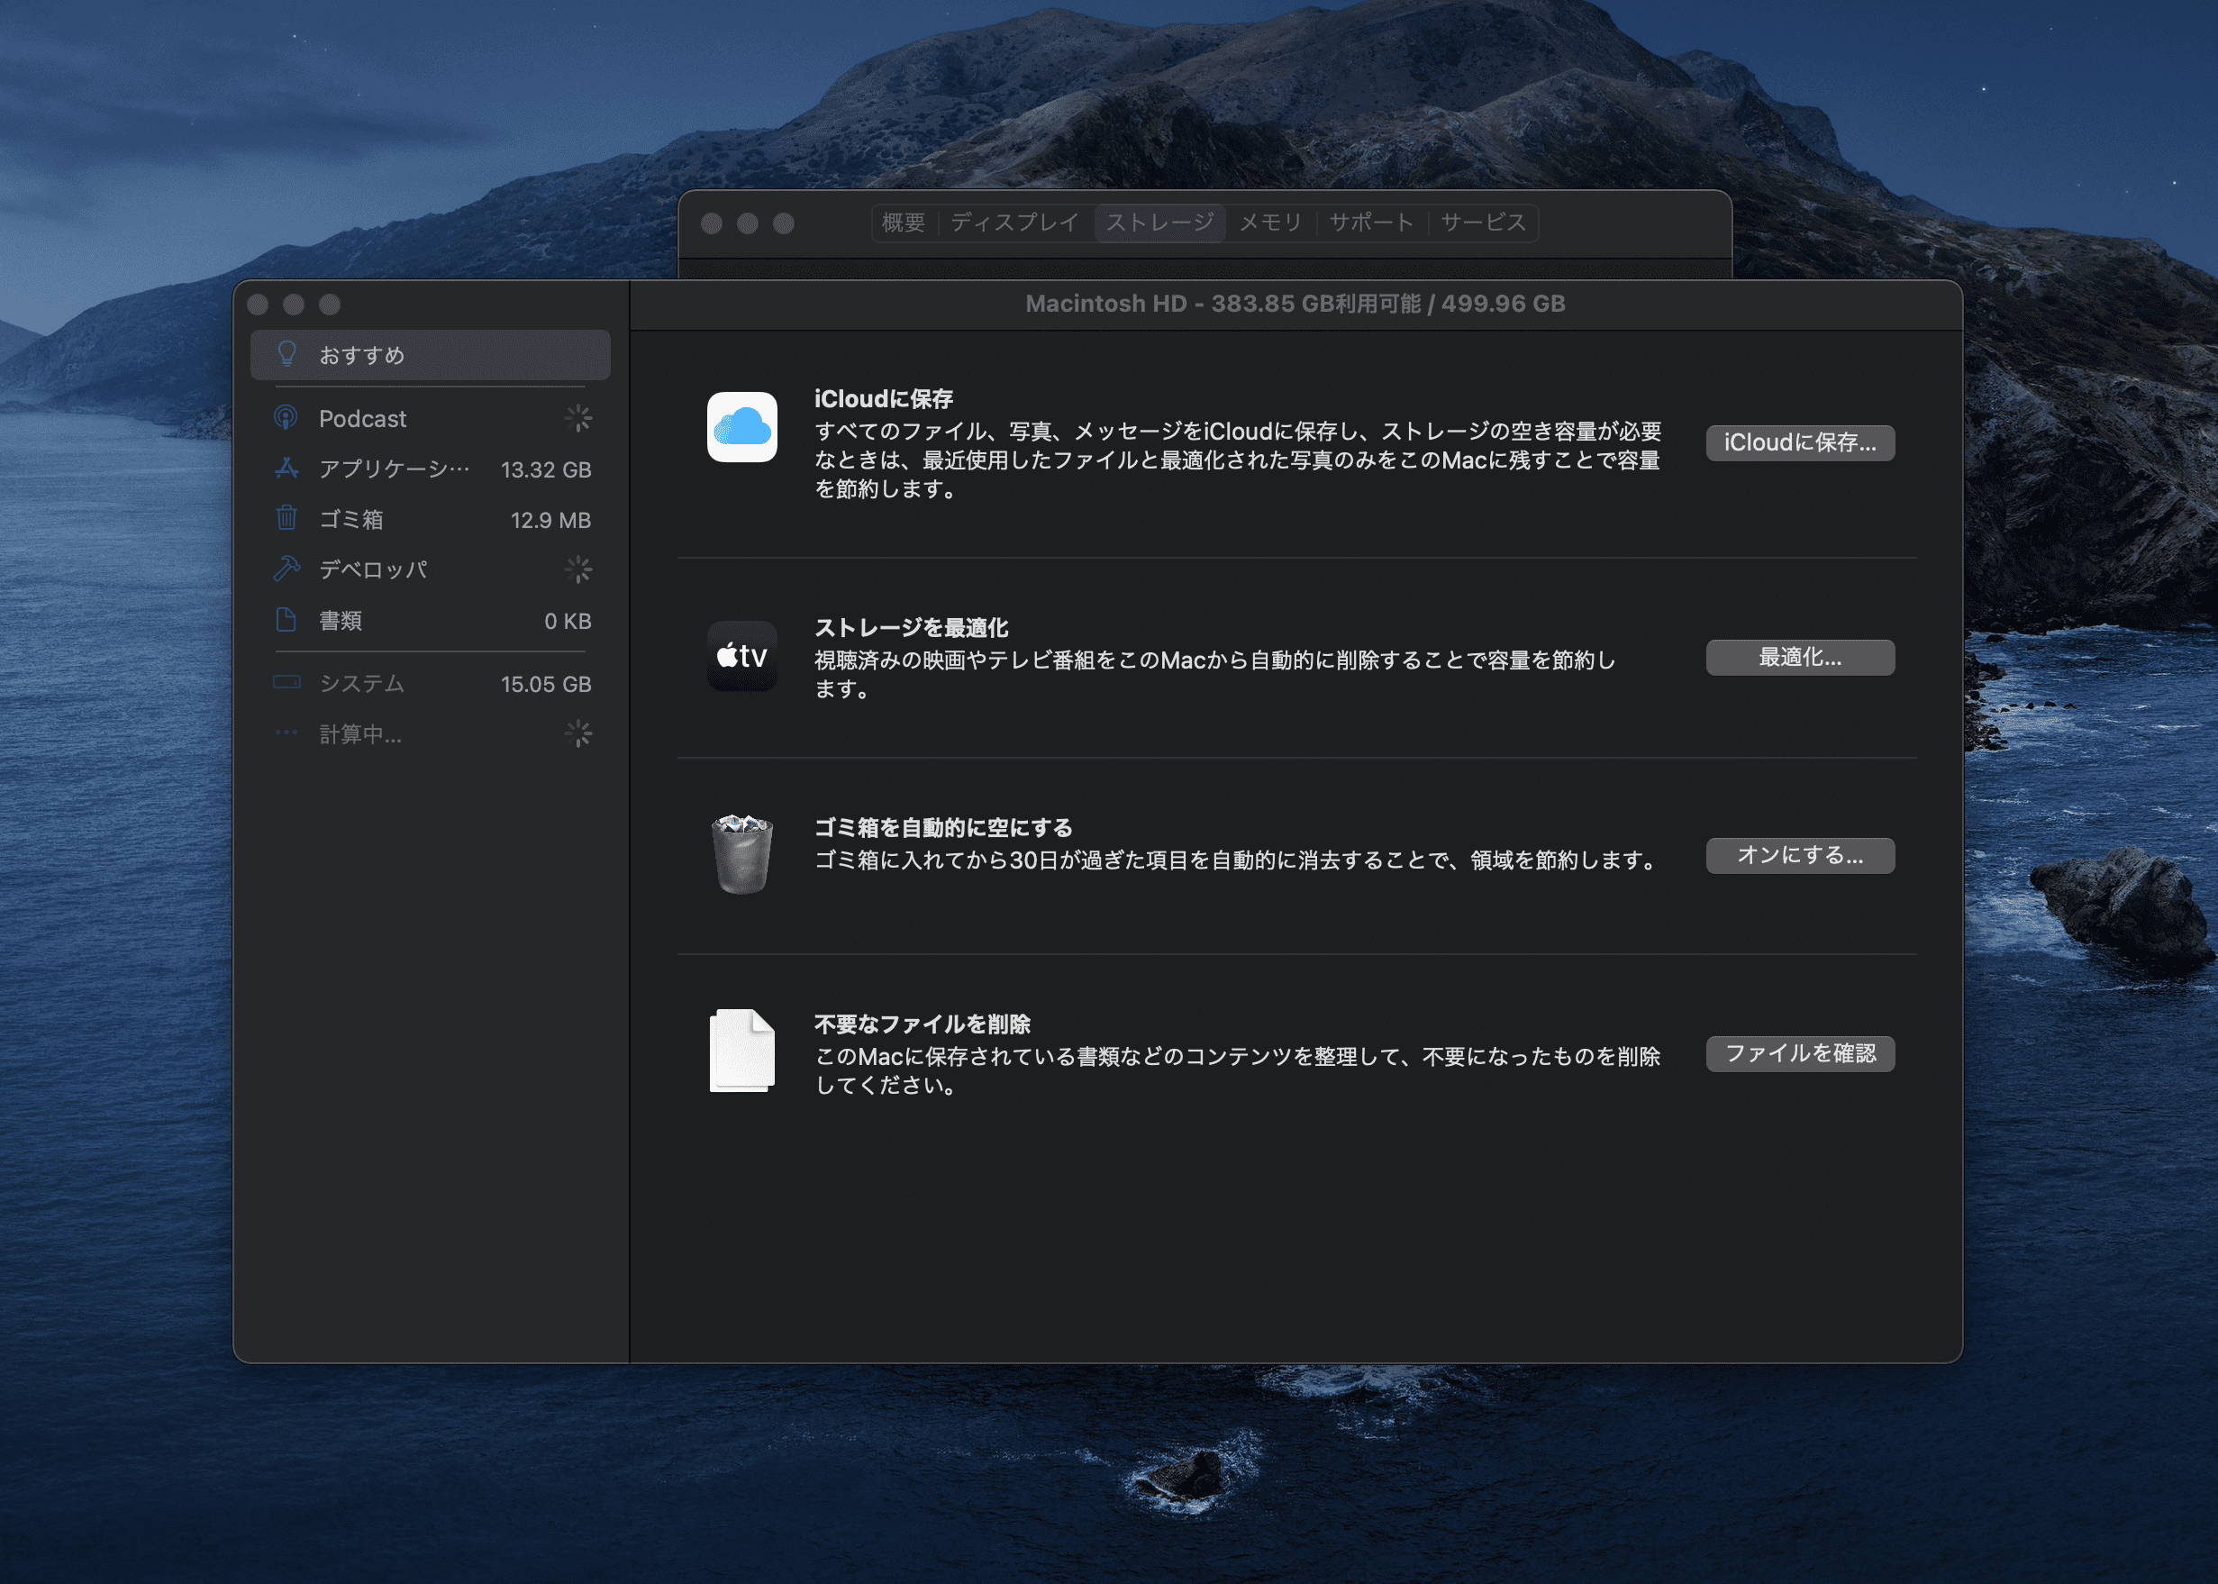The image size is (2218, 1584).
Task: Click the loading spinner in 計算中 row
Action: point(578,733)
